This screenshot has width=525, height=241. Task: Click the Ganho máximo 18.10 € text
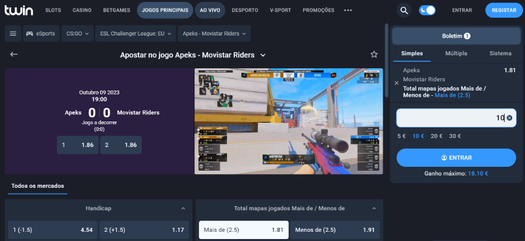click(456, 174)
